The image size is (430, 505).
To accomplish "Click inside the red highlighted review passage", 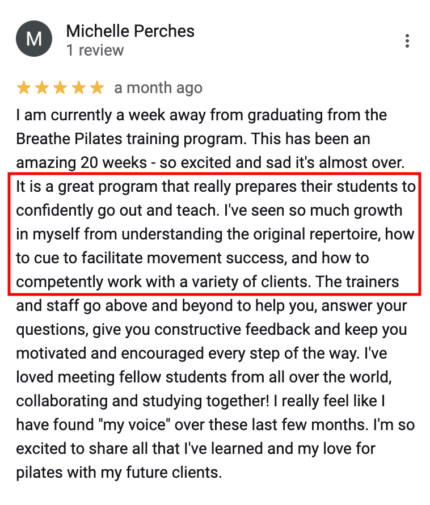I will click(214, 234).
